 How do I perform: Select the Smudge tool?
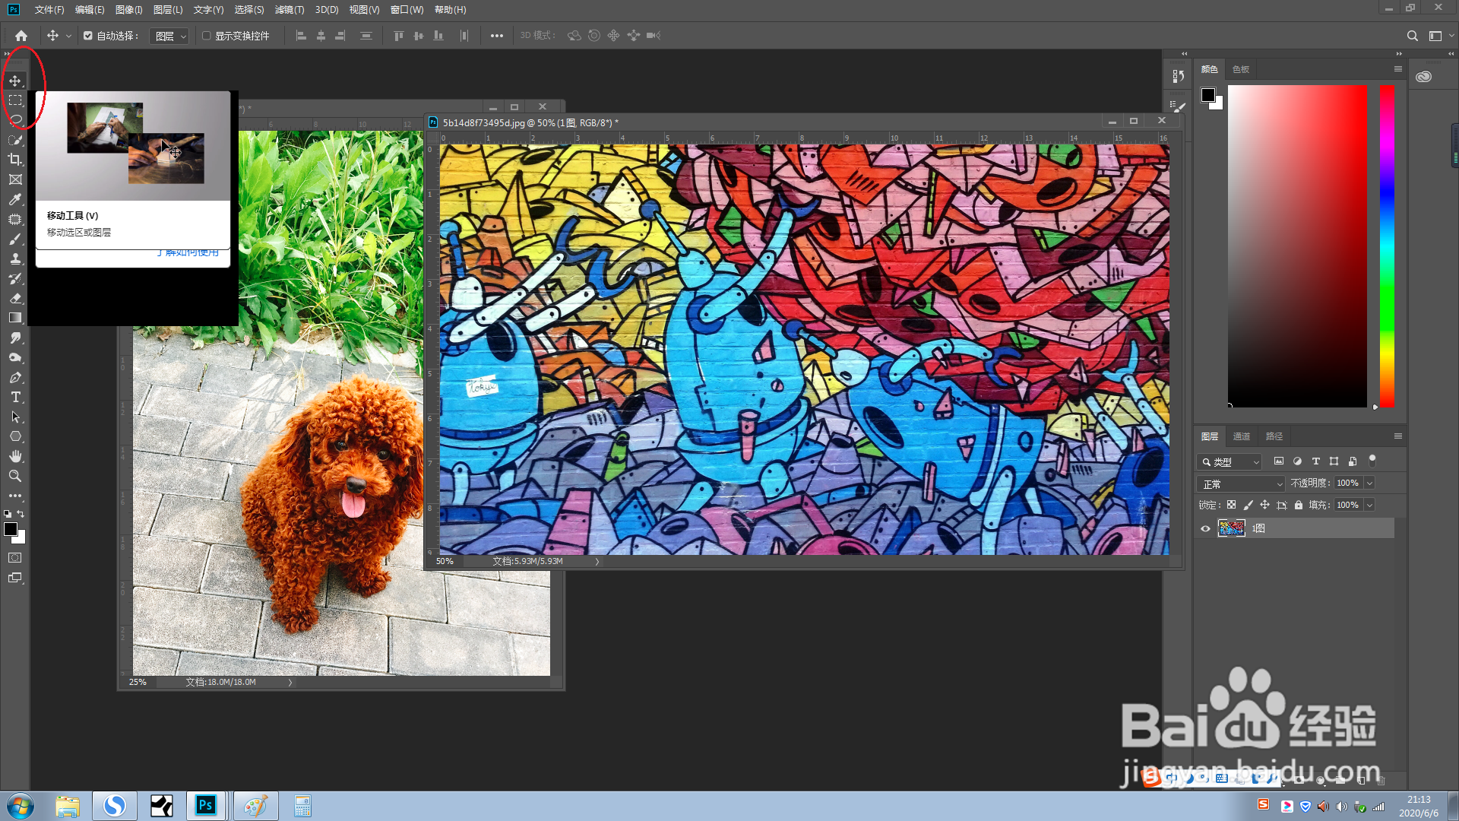[15, 338]
